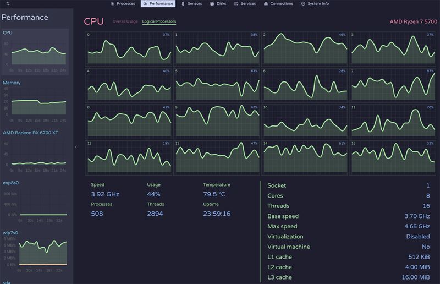Click logical processor 3 graph

[393, 48]
